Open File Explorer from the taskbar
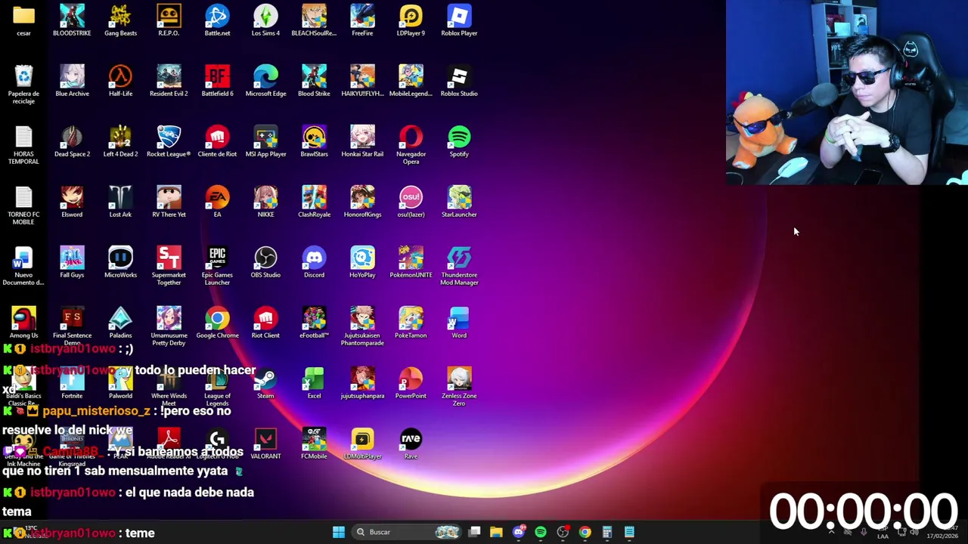 point(496,532)
